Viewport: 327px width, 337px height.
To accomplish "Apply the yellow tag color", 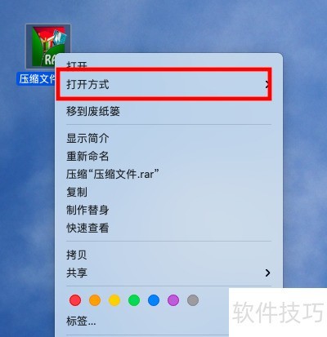I will [114, 300].
